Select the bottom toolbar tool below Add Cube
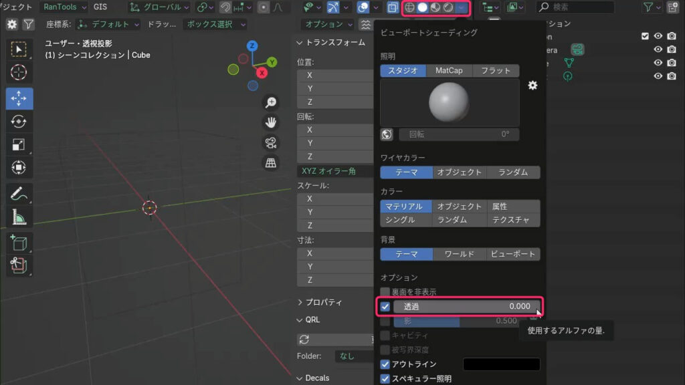The image size is (685, 385). tap(19, 265)
